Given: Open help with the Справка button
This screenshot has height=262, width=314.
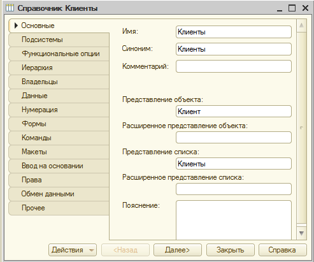Looking at the screenshot, I should pyautogui.click(x=283, y=250).
